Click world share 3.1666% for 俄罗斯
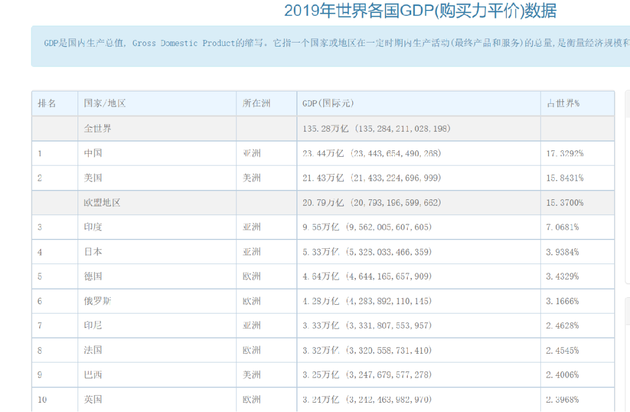This screenshot has width=630, height=412. pyautogui.click(x=562, y=301)
